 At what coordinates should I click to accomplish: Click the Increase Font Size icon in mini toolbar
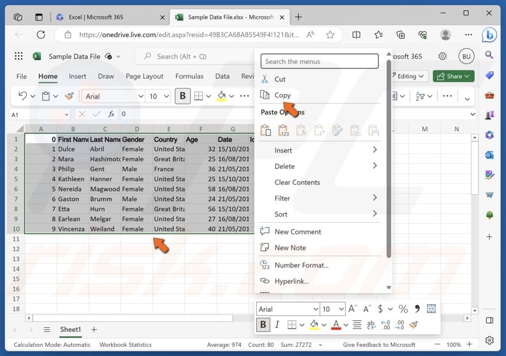point(353,309)
